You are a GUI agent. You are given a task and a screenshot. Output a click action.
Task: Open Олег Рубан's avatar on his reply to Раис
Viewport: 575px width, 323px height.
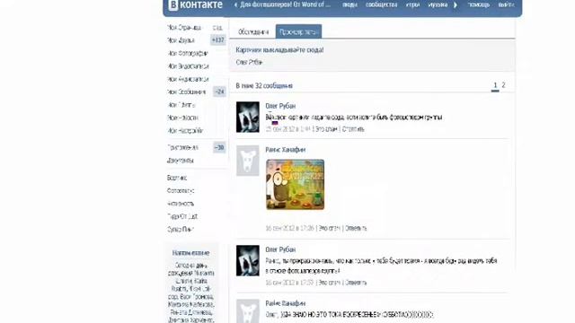[x=248, y=260]
